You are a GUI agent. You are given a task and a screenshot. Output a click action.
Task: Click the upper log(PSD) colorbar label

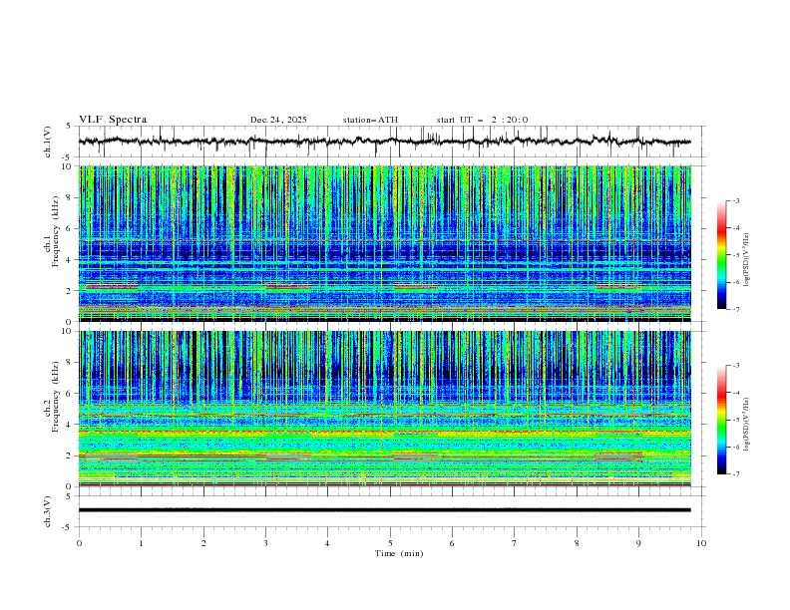click(746, 255)
